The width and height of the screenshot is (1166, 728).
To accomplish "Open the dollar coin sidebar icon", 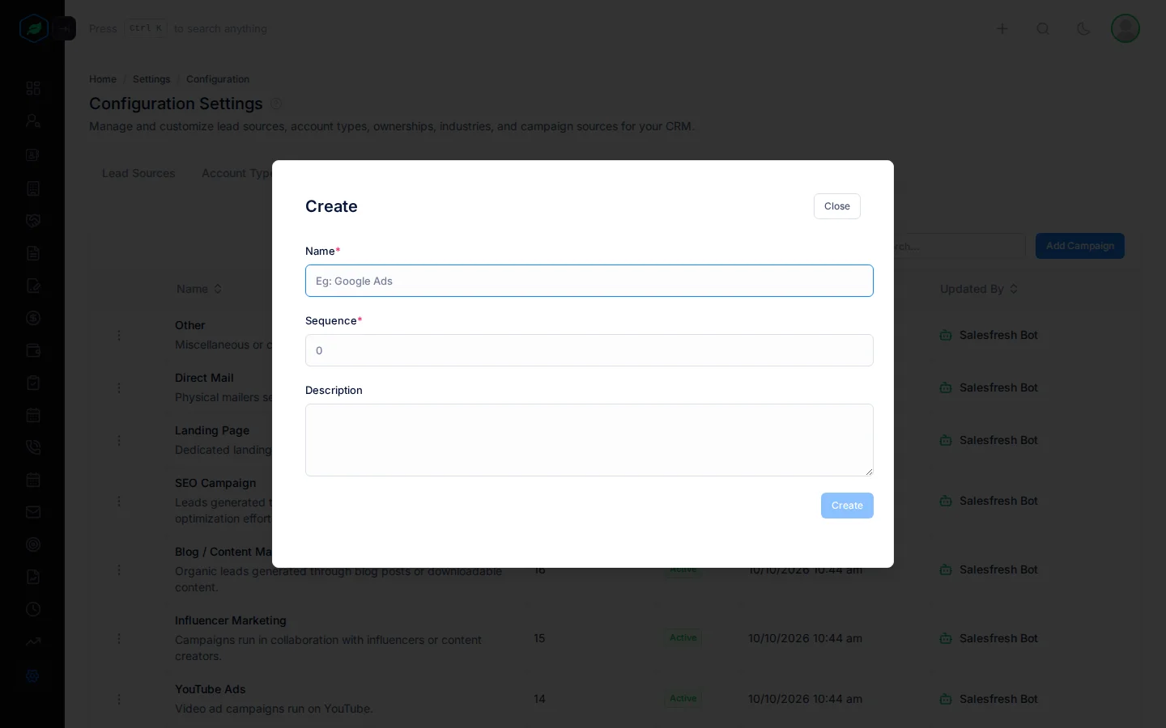I will pyautogui.click(x=33, y=318).
